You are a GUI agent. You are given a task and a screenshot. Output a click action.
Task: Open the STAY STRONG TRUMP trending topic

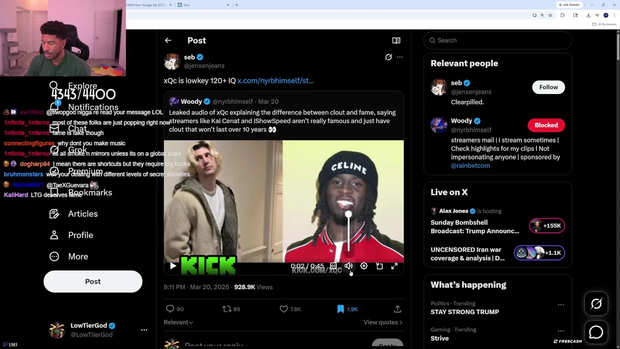pyautogui.click(x=465, y=312)
